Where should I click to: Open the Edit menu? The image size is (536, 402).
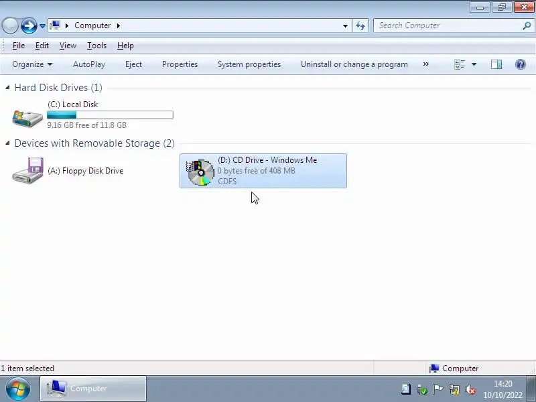(x=42, y=46)
